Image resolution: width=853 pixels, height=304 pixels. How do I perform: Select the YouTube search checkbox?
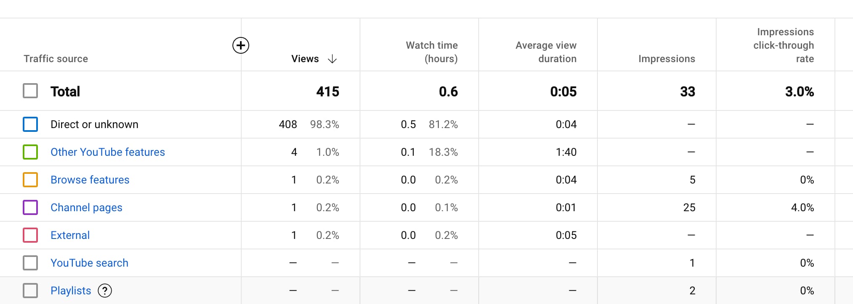click(30, 263)
